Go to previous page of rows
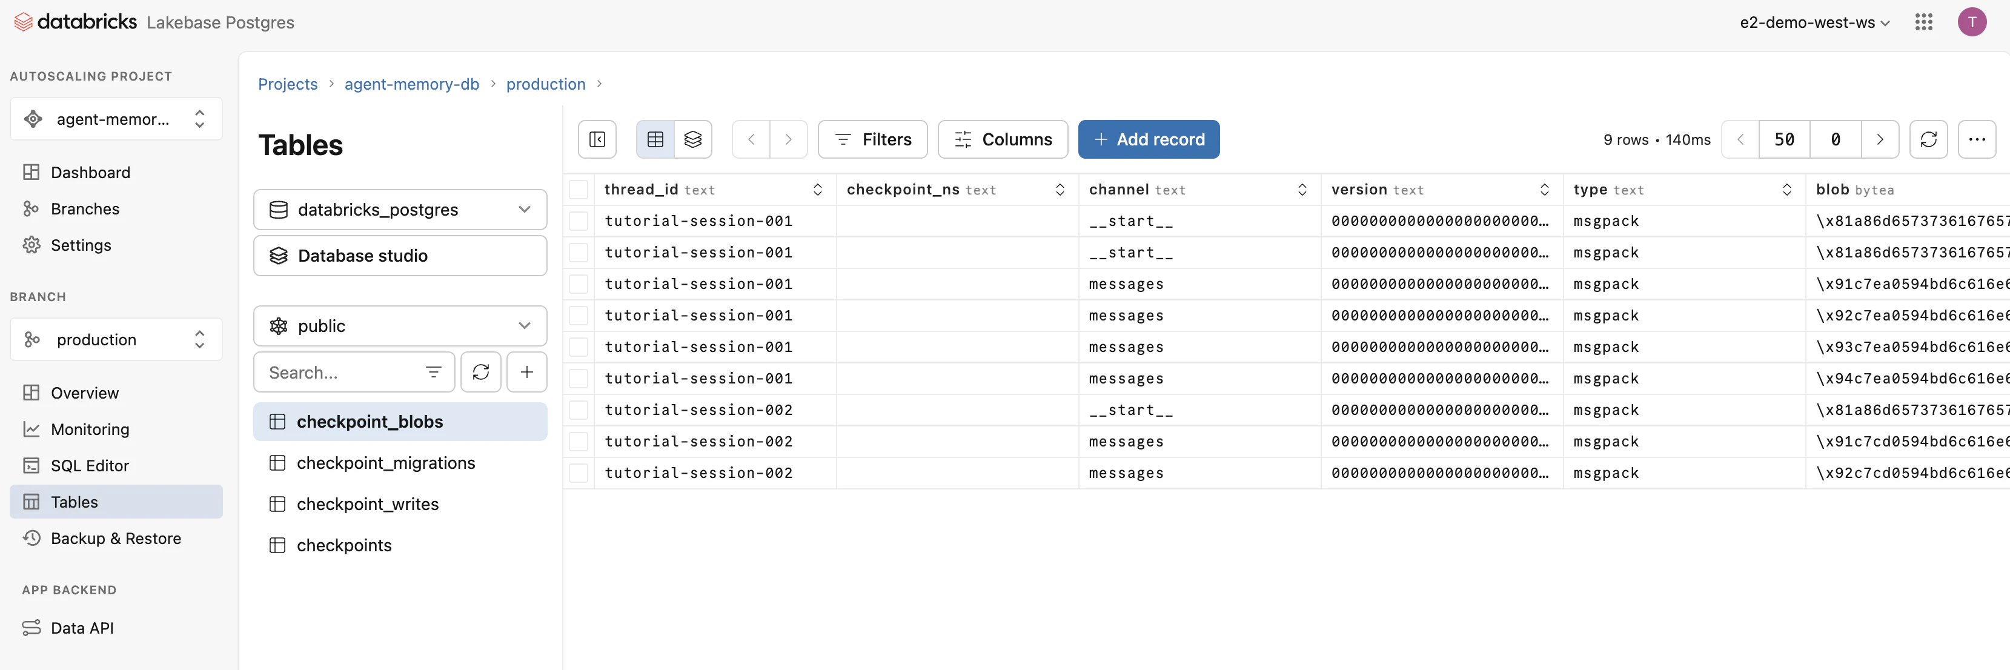The height and width of the screenshot is (670, 2010). pyautogui.click(x=1740, y=139)
